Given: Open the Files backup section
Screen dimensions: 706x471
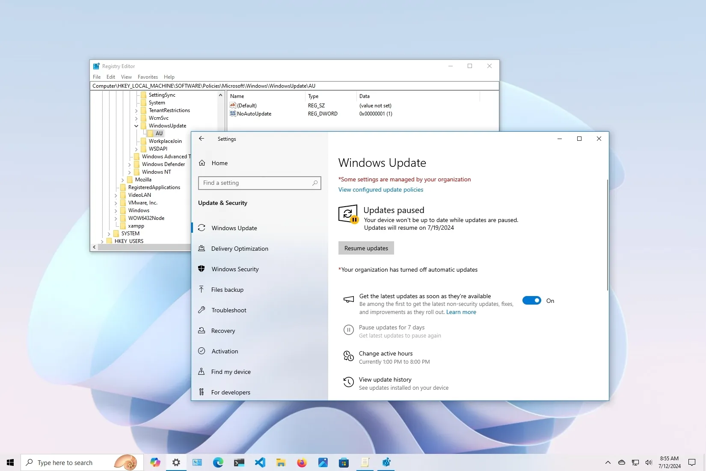Looking at the screenshot, I should pyautogui.click(x=226, y=290).
